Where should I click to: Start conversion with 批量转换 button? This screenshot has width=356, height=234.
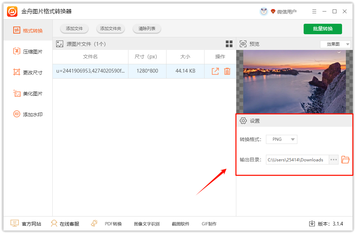point(322,29)
